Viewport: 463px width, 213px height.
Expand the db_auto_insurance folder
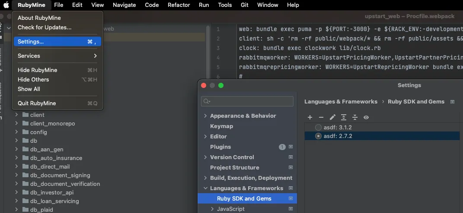(x=16, y=158)
